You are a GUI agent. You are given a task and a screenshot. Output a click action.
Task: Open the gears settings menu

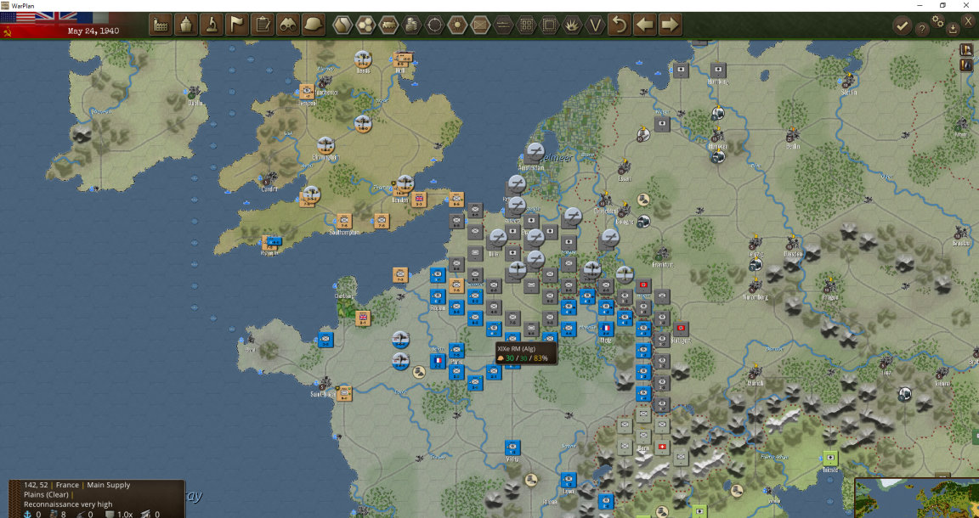click(938, 20)
